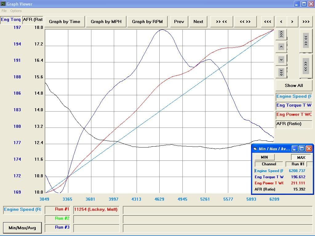Click the single up chevron button

coord(281,47)
